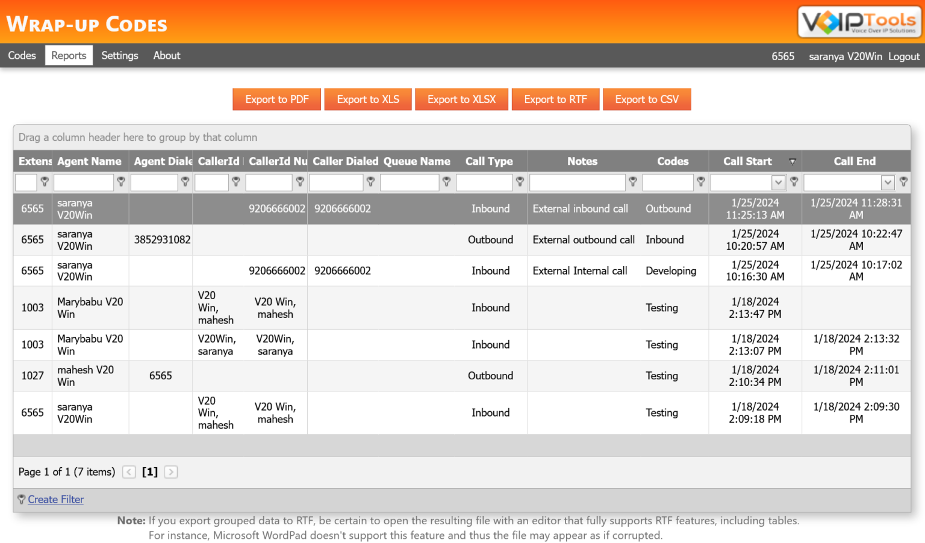Click the Codes column filter funnel icon

[x=701, y=182]
